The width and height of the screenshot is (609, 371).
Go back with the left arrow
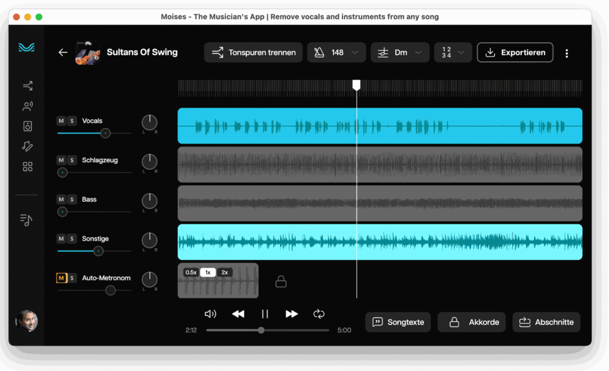pyautogui.click(x=63, y=52)
